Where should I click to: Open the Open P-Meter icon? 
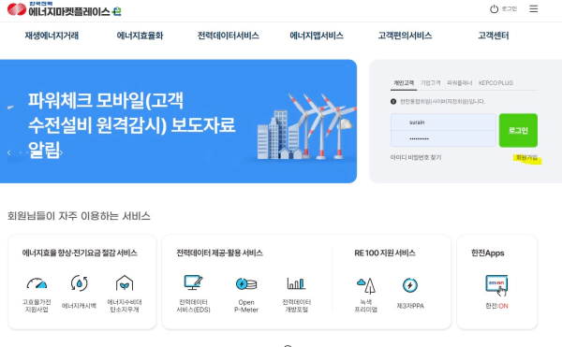(246, 284)
